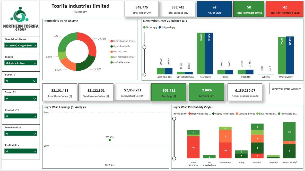Click the Highly Loosing Styles donut legend marker
This screenshot has width=305, height=171.
click(x=112, y=41)
